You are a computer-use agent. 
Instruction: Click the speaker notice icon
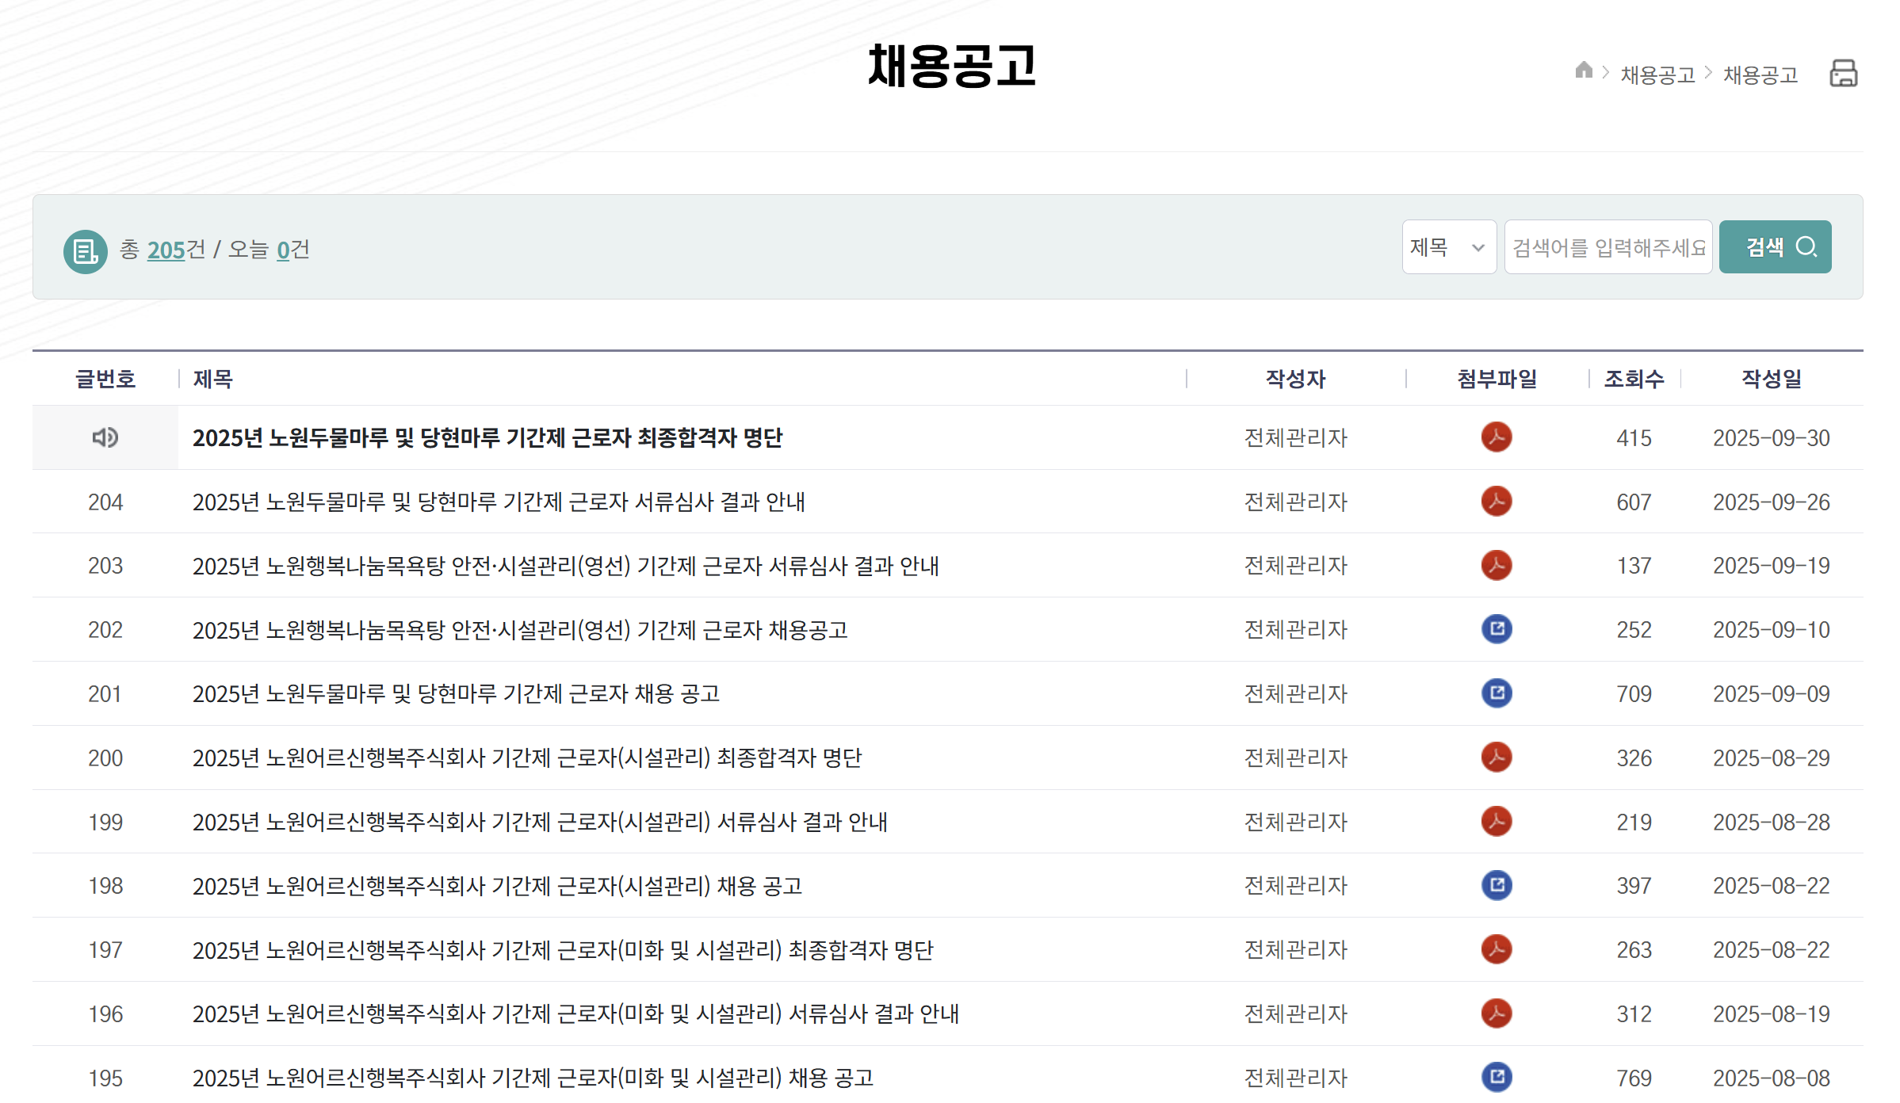tap(105, 437)
